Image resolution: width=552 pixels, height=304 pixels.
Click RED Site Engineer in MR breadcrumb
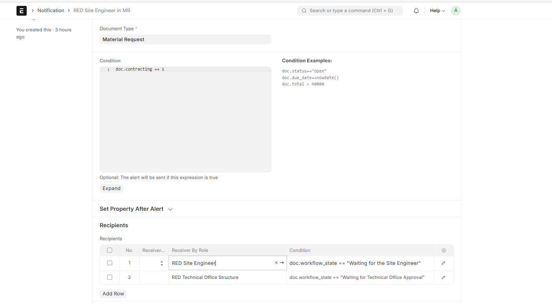click(102, 11)
